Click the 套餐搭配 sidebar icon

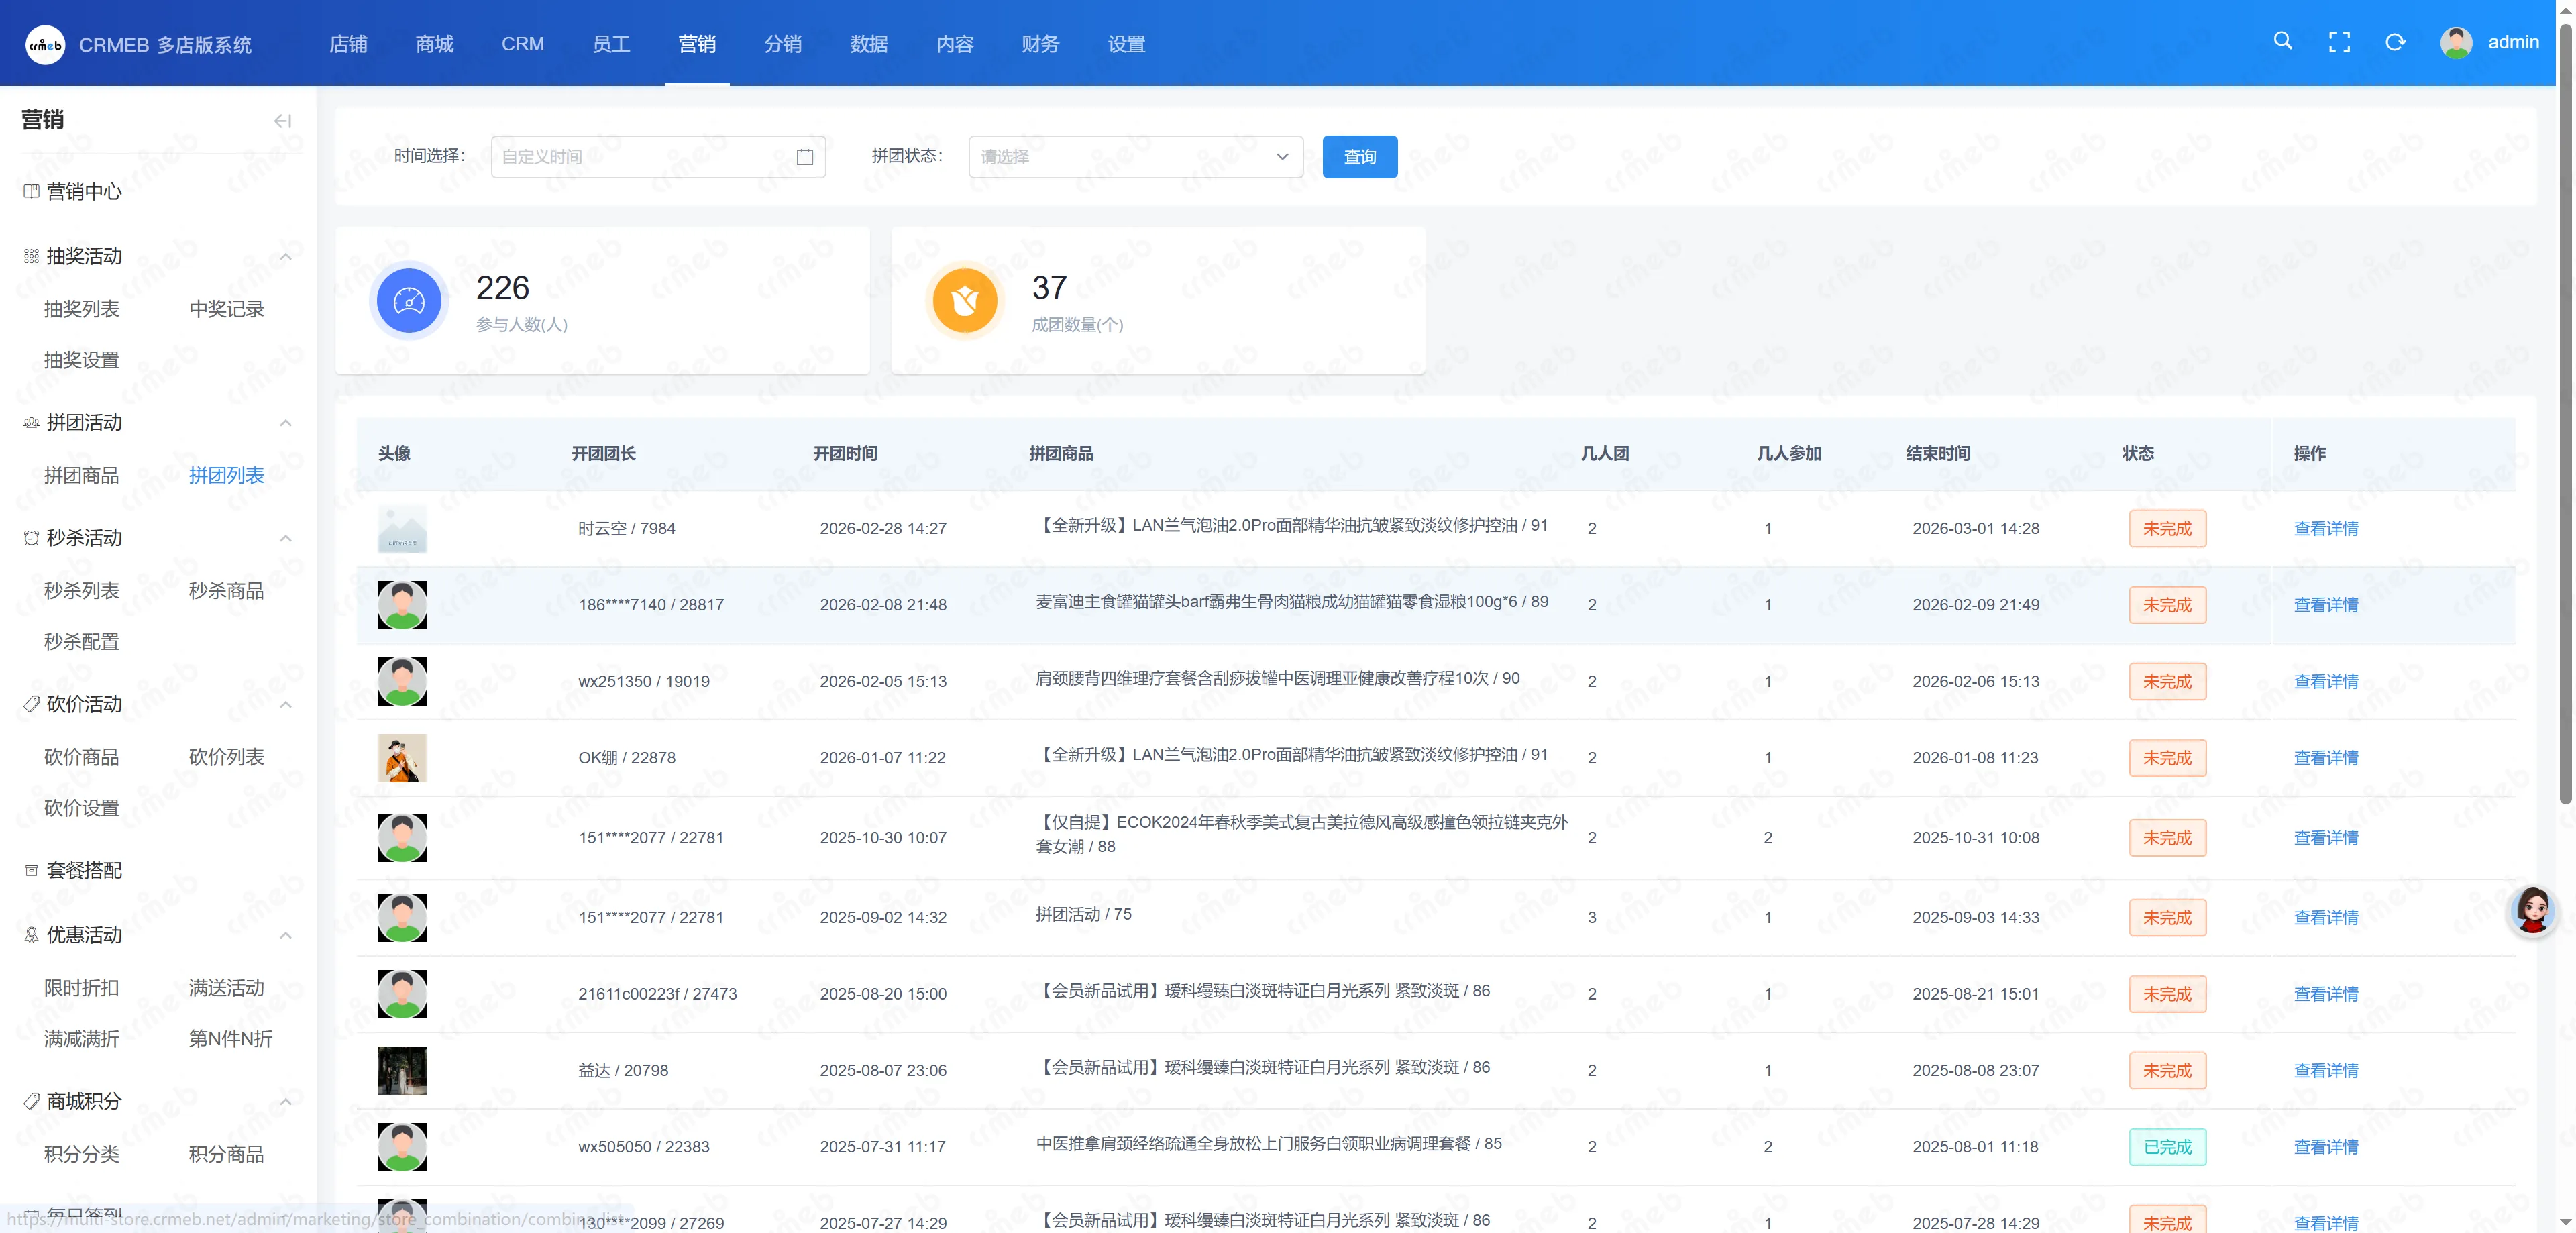[32, 871]
